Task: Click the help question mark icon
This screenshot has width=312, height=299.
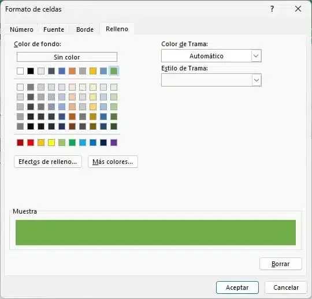Action: pos(272,9)
